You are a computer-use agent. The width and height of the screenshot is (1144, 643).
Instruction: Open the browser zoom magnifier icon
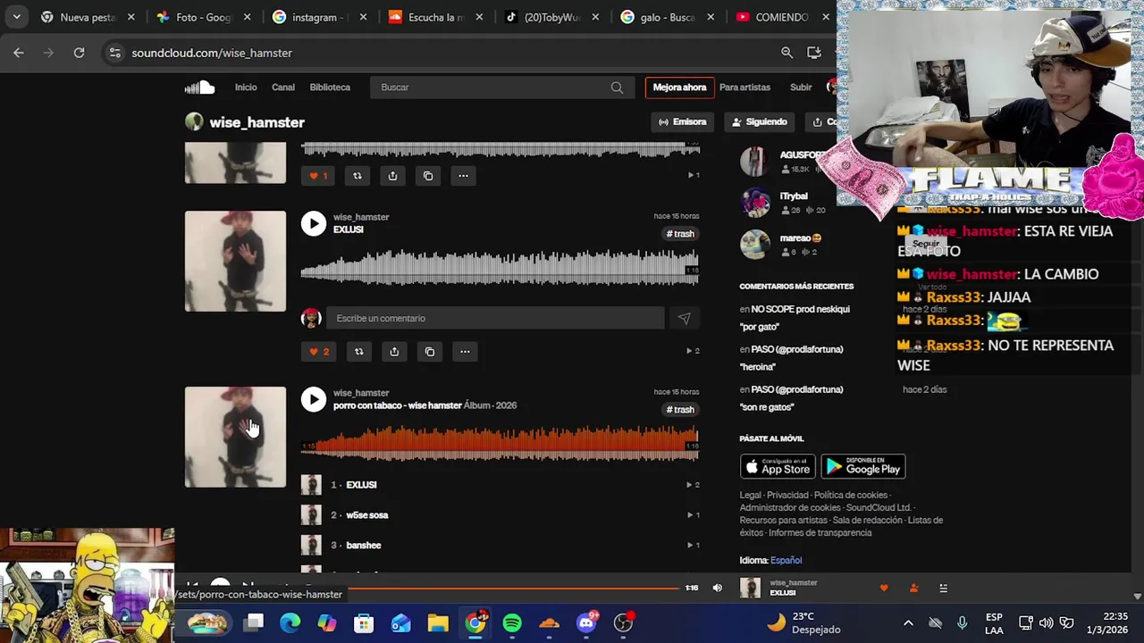786,53
